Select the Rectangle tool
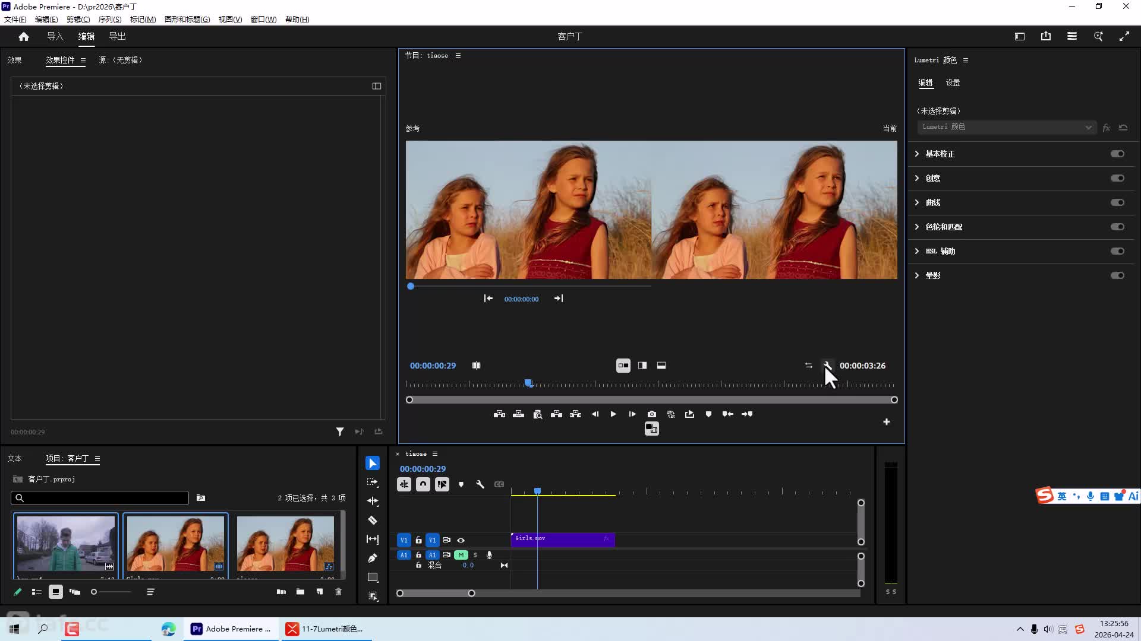Viewport: 1141px width, 641px height. click(373, 577)
